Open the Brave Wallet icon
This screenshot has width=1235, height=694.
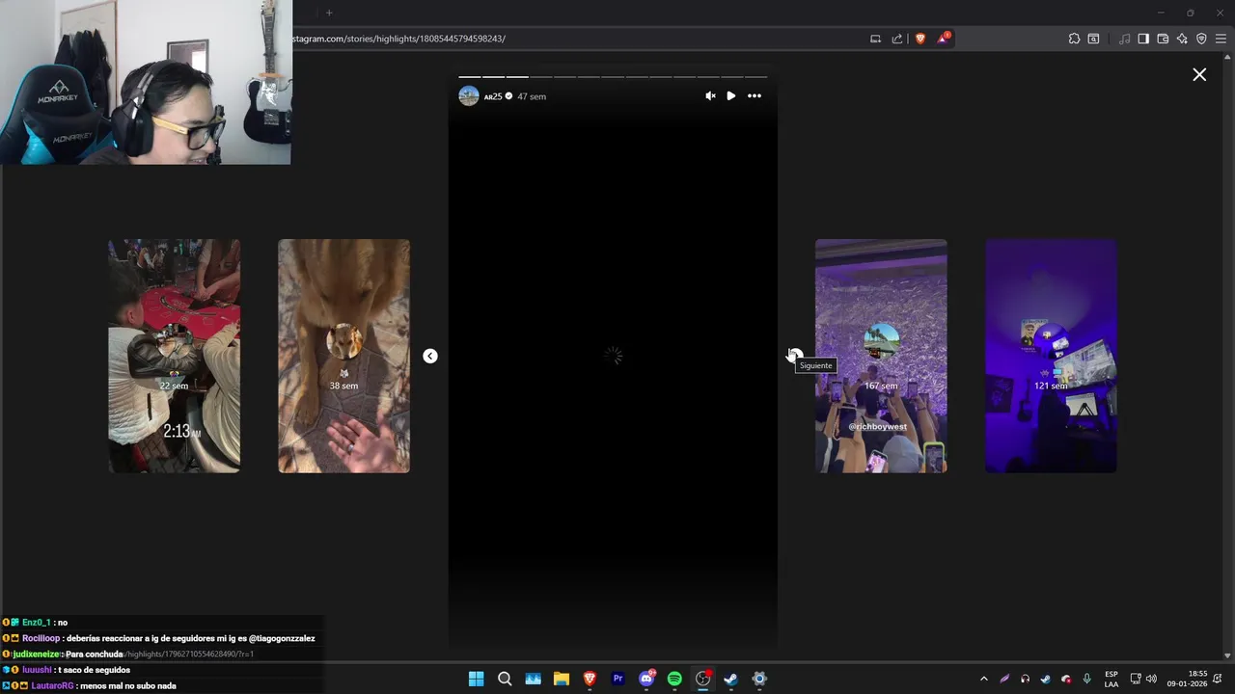coord(1163,39)
